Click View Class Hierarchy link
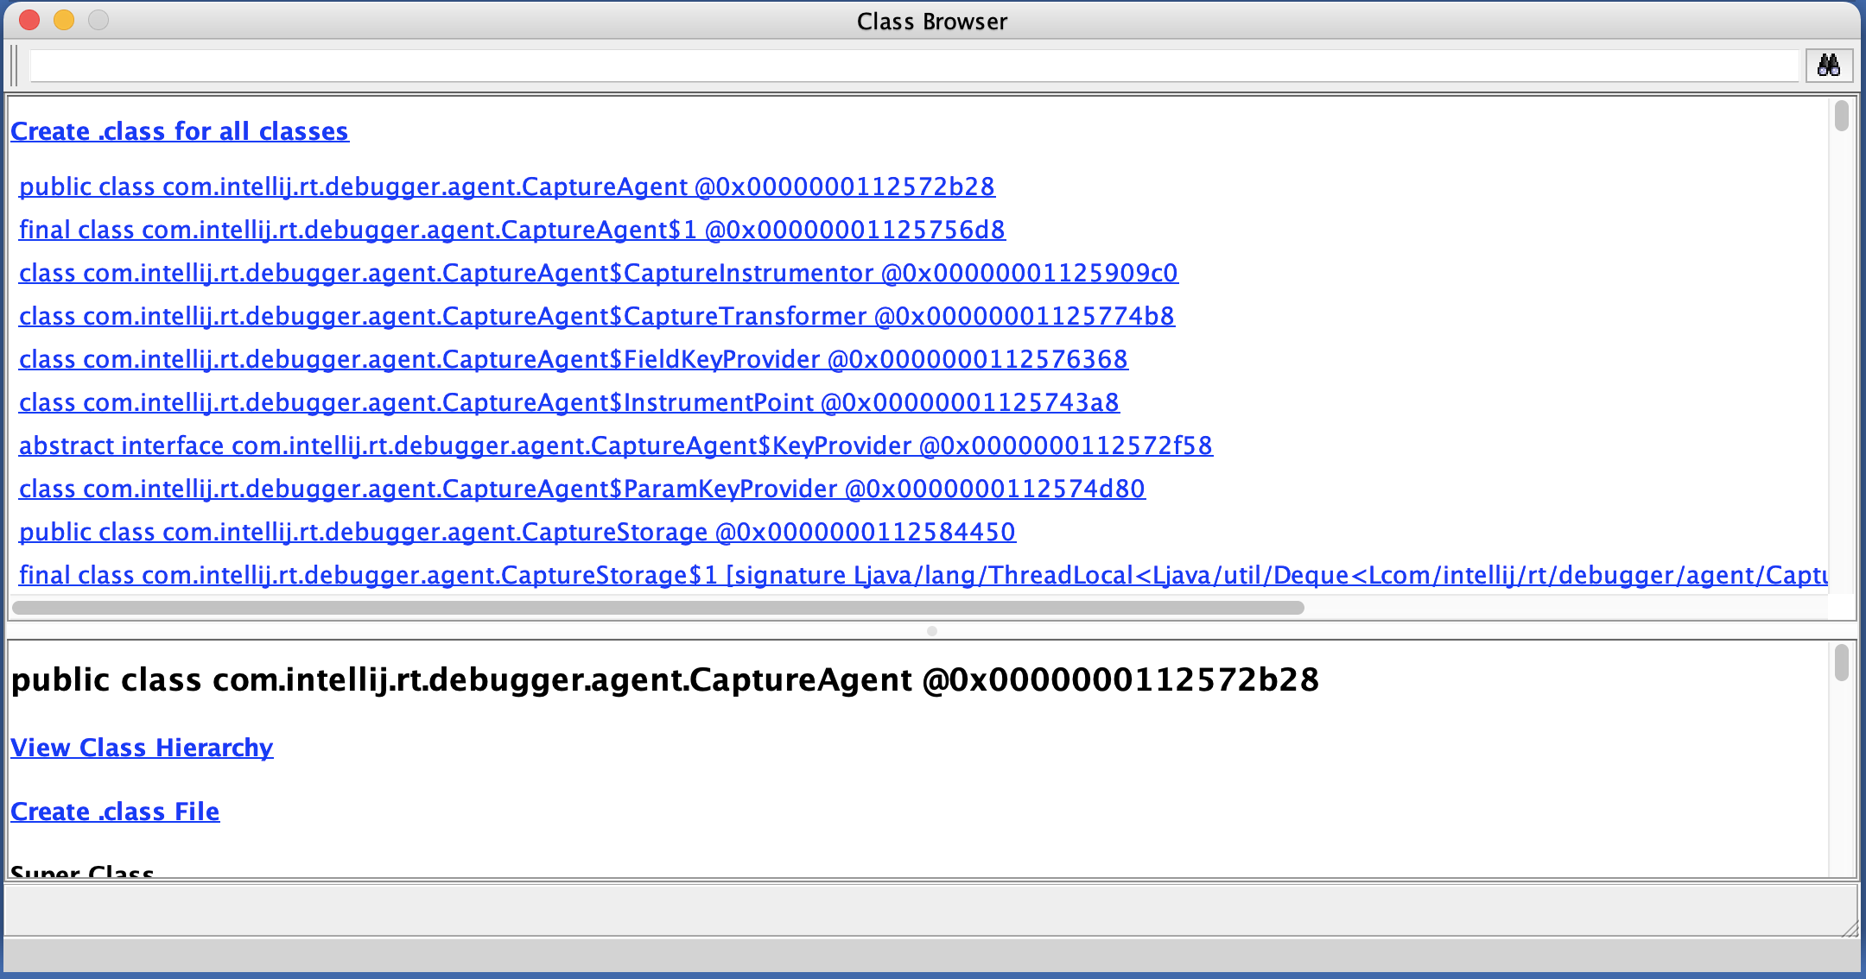This screenshot has height=979, width=1866. tap(142, 748)
